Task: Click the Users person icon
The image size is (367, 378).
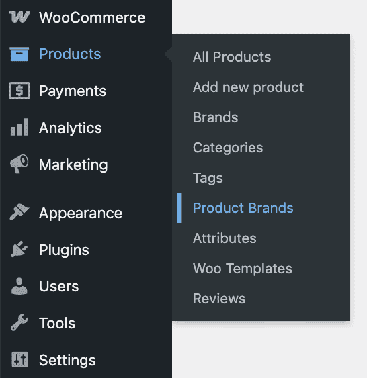Action: (19, 286)
